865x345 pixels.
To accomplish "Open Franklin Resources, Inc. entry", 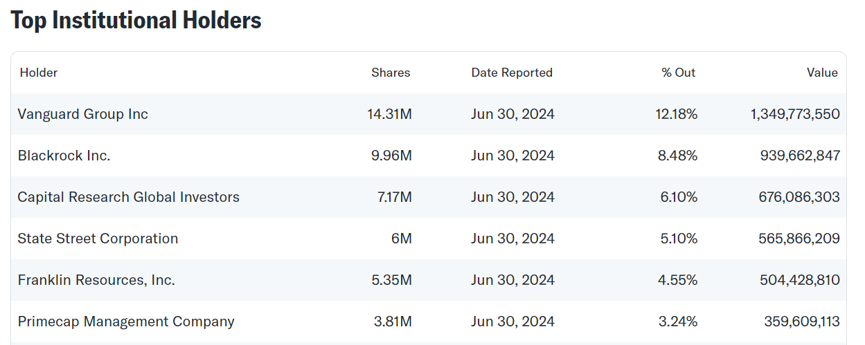I will tap(96, 280).
